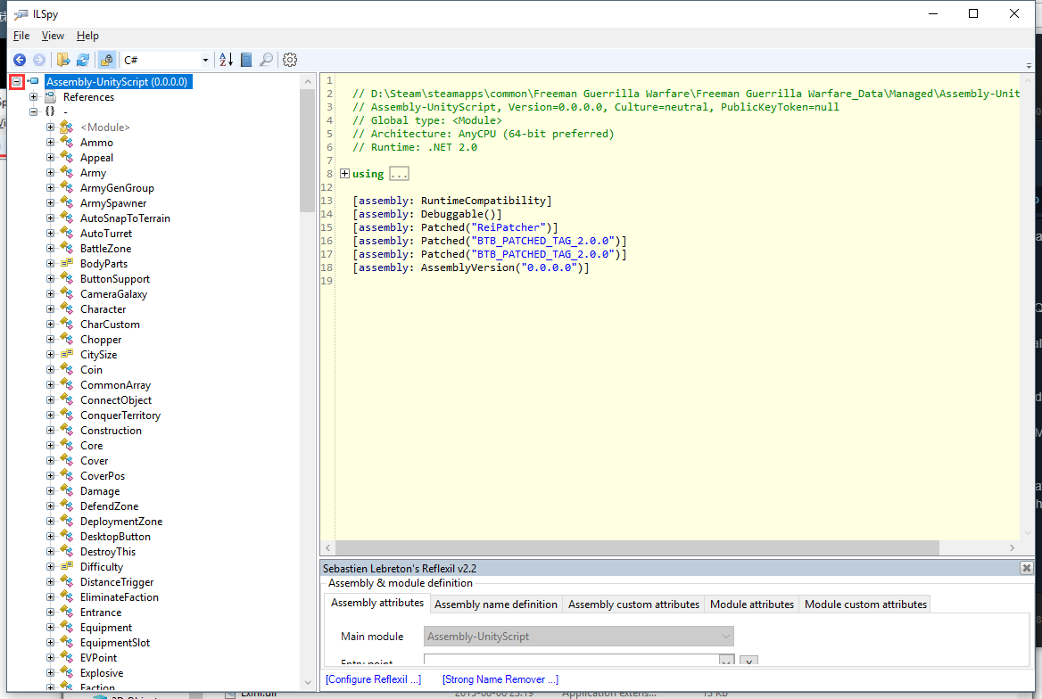Open the View menu
The width and height of the screenshot is (1042, 699).
(x=53, y=36)
